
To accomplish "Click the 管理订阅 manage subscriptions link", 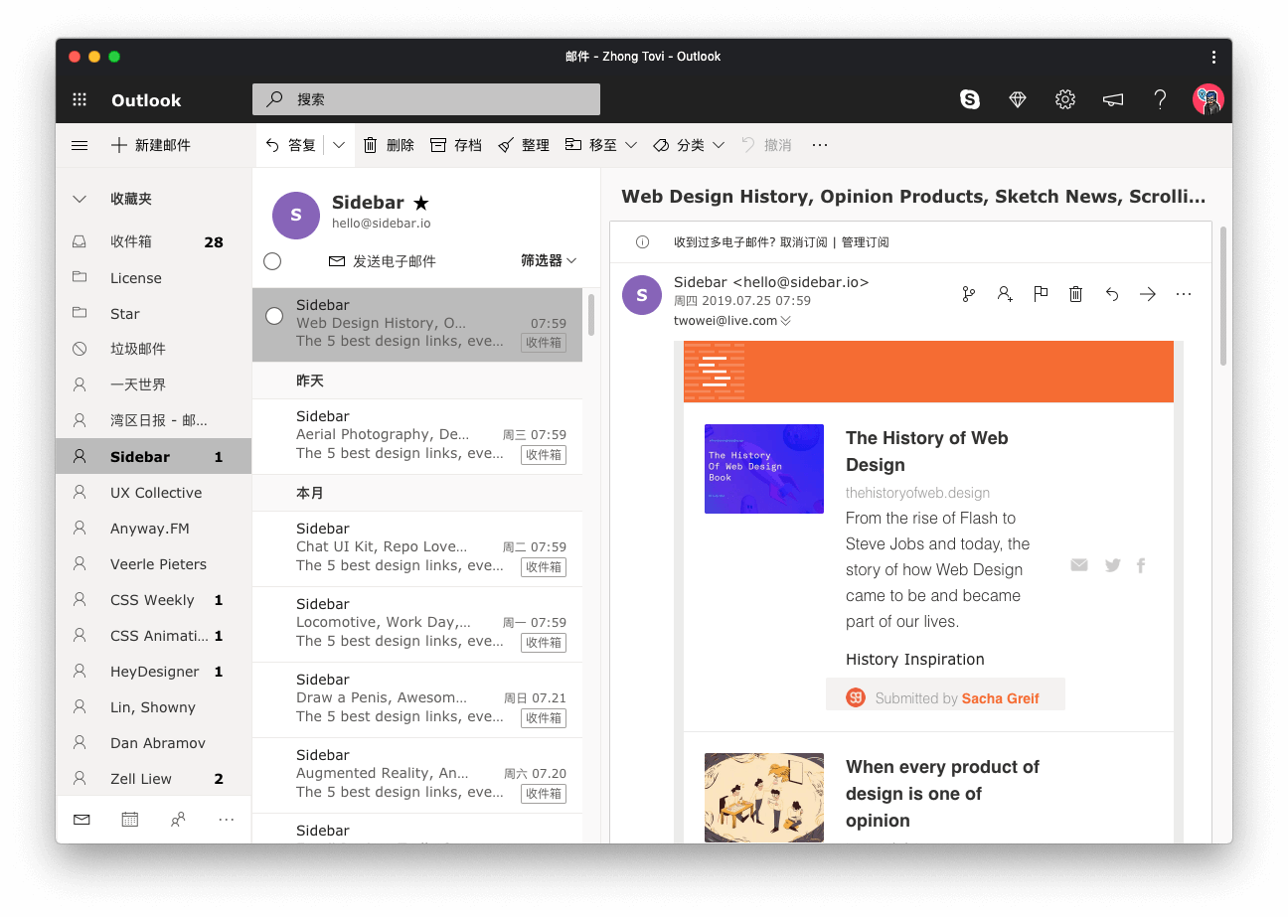I will coord(865,242).
